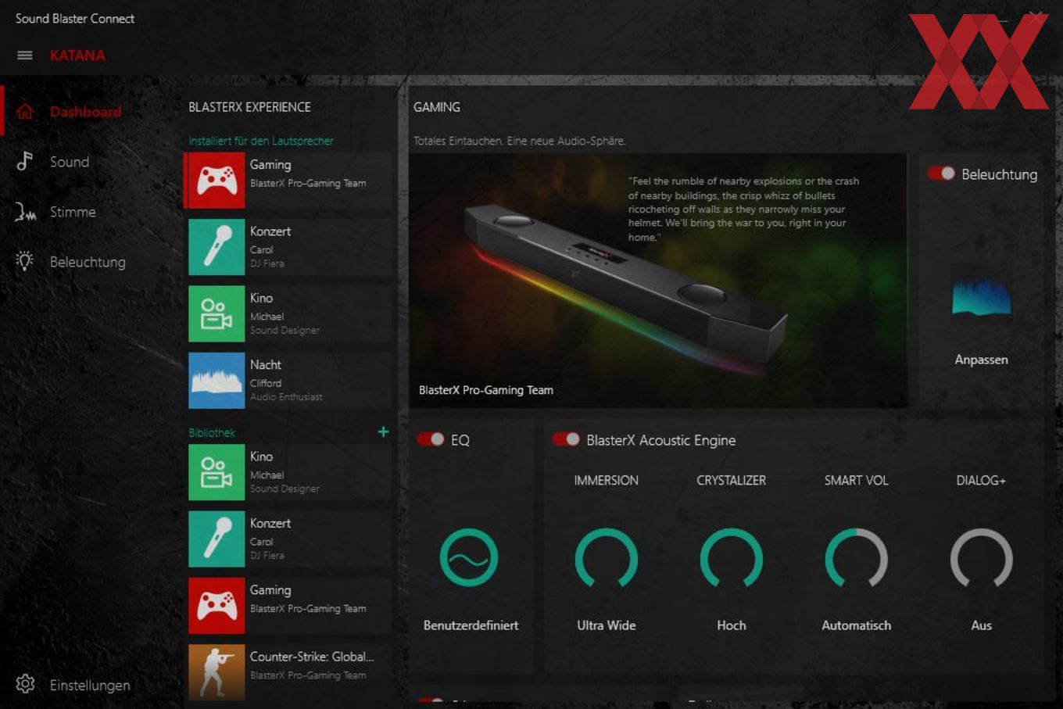Adjust the Immersion dial
Screen dimensions: 1063x709
[607, 558]
